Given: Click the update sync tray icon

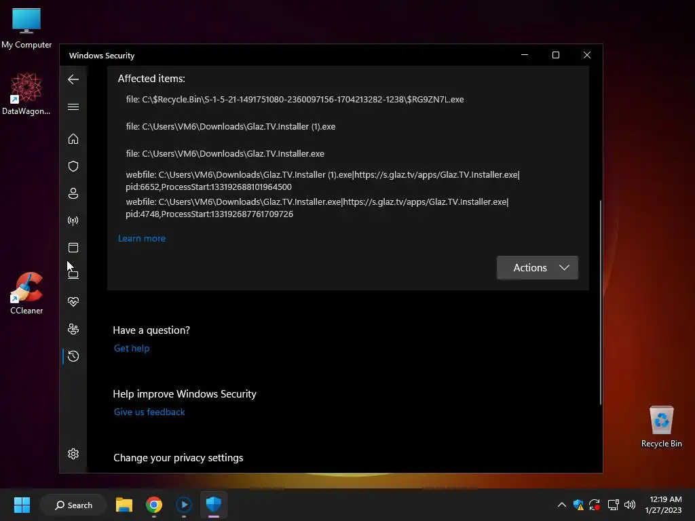Looking at the screenshot, I should tap(595, 505).
